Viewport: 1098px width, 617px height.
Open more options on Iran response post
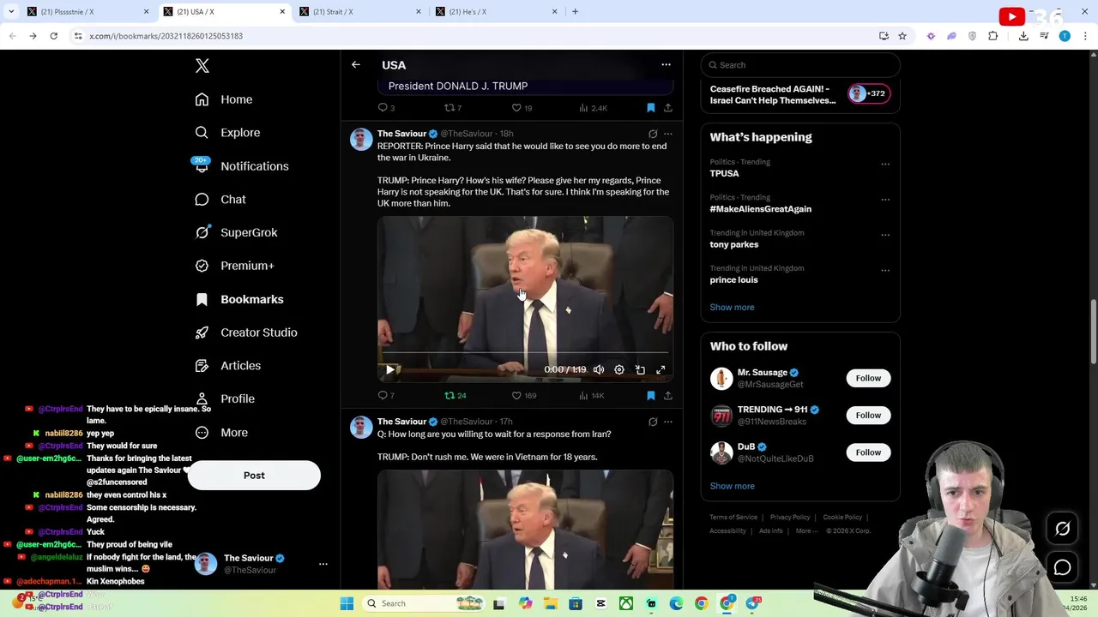tap(668, 422)
